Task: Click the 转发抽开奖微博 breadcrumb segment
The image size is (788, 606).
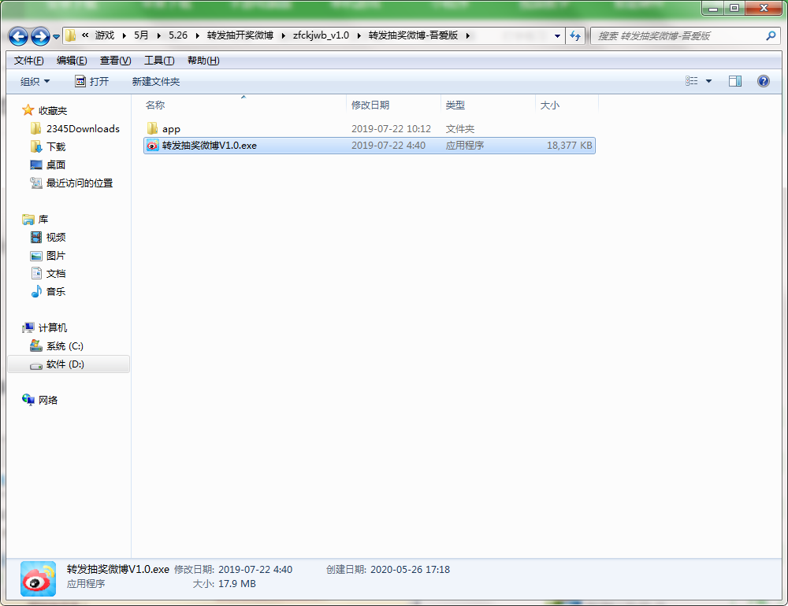Action: (x=240, y=35)
